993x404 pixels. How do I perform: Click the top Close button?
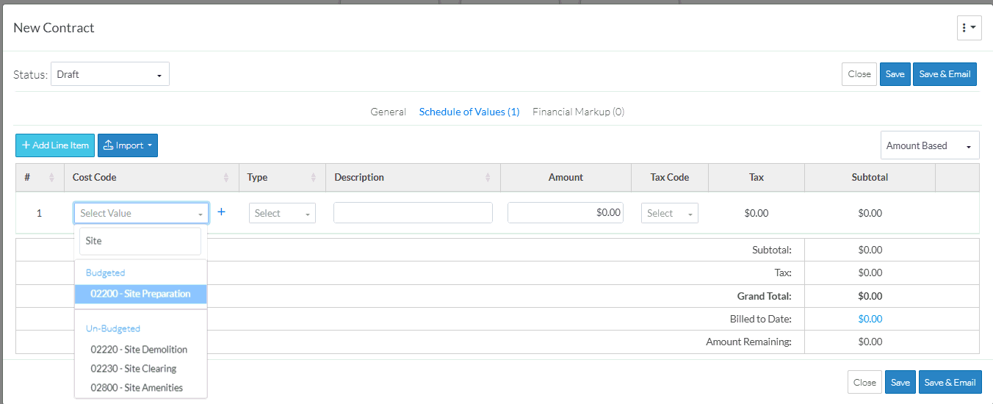859,74
